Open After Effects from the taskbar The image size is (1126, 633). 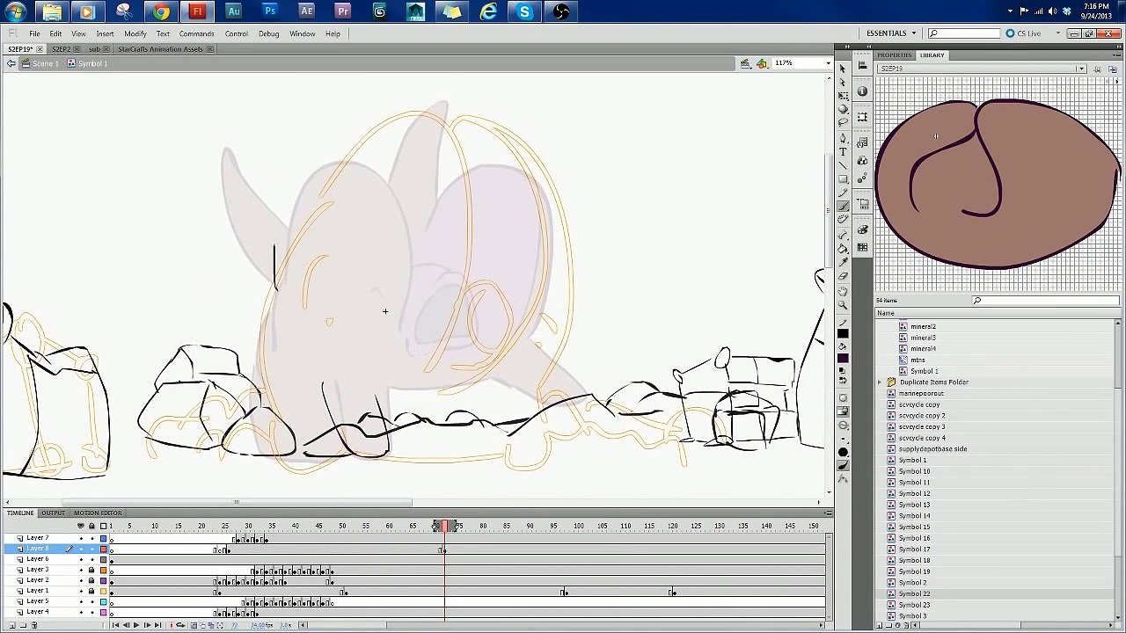[306, 11]
